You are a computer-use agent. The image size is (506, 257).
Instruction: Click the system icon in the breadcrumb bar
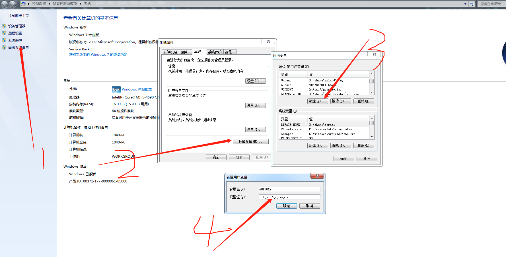(24, 3)
